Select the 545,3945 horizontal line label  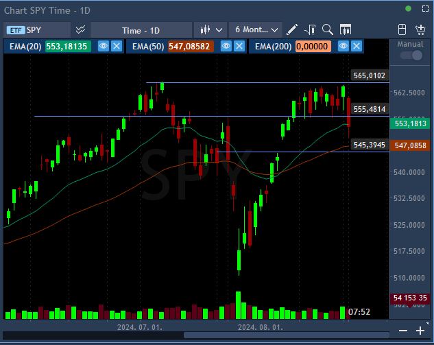370,145
